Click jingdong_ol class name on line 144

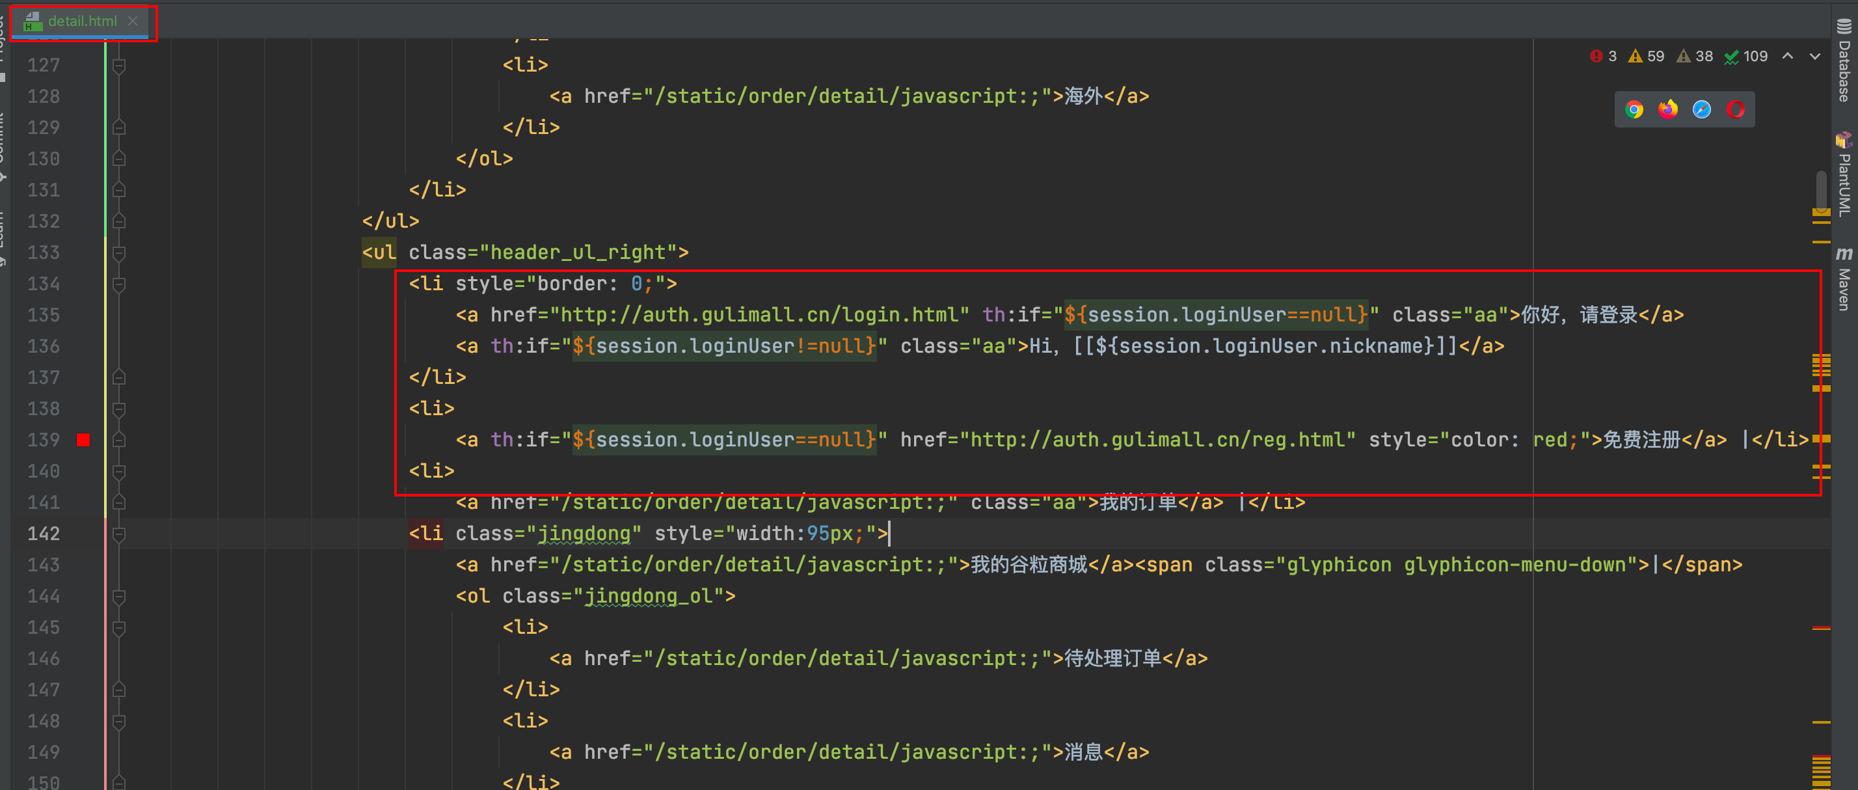pyautogui.click(x=649, y=597)
